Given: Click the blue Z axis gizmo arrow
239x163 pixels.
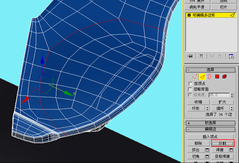Looking at the screenshot, I should [42, 60].
